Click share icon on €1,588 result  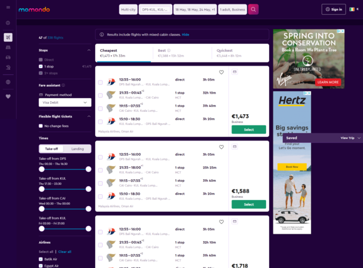[235, 147]
